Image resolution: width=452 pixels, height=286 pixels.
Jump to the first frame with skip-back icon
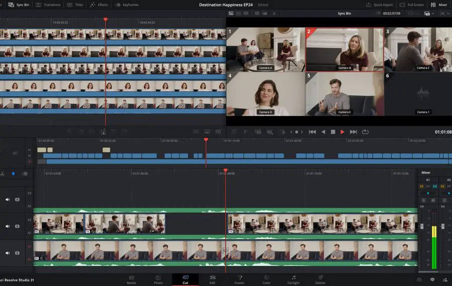[x=312, y=131]
